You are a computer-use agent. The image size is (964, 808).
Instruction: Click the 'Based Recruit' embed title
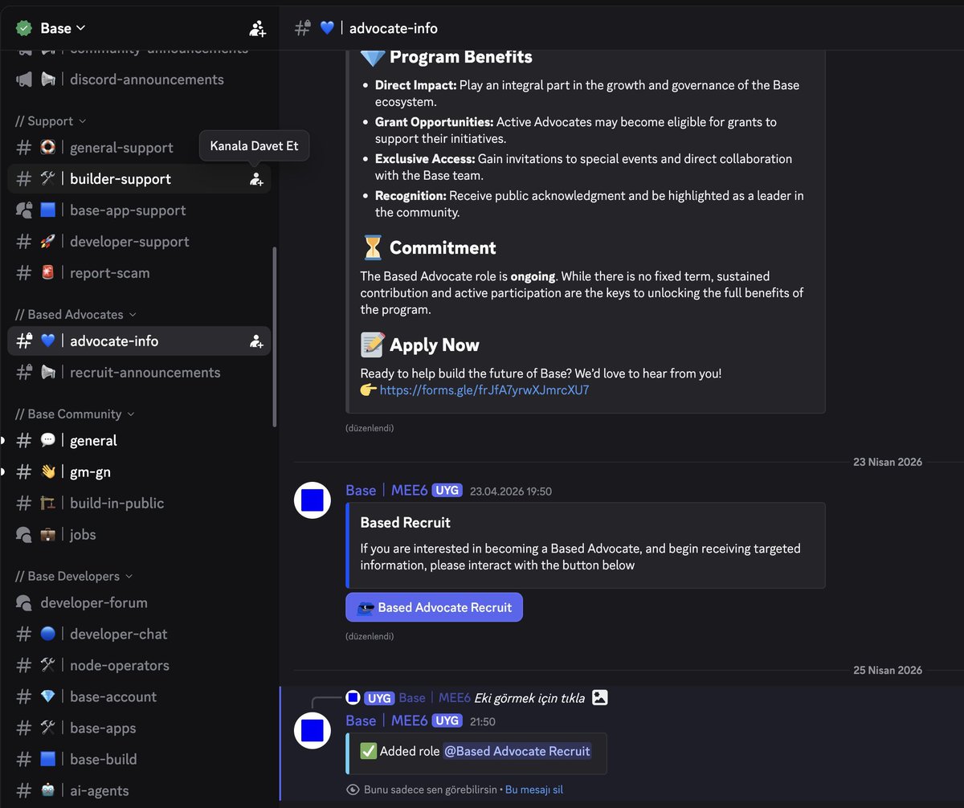pos(405,523)
